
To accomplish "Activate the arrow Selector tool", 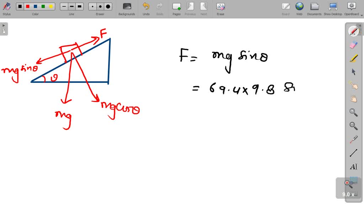I will tap(353, 72).
